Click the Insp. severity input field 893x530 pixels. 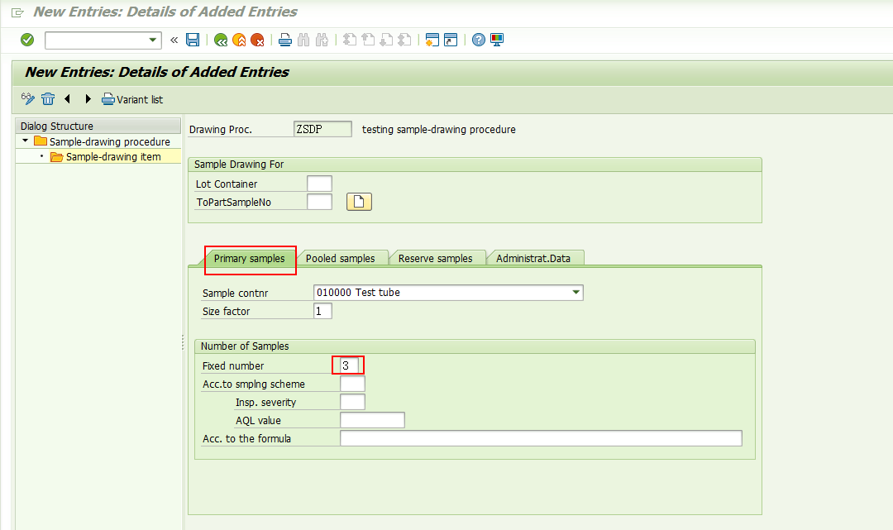(352, 403)
